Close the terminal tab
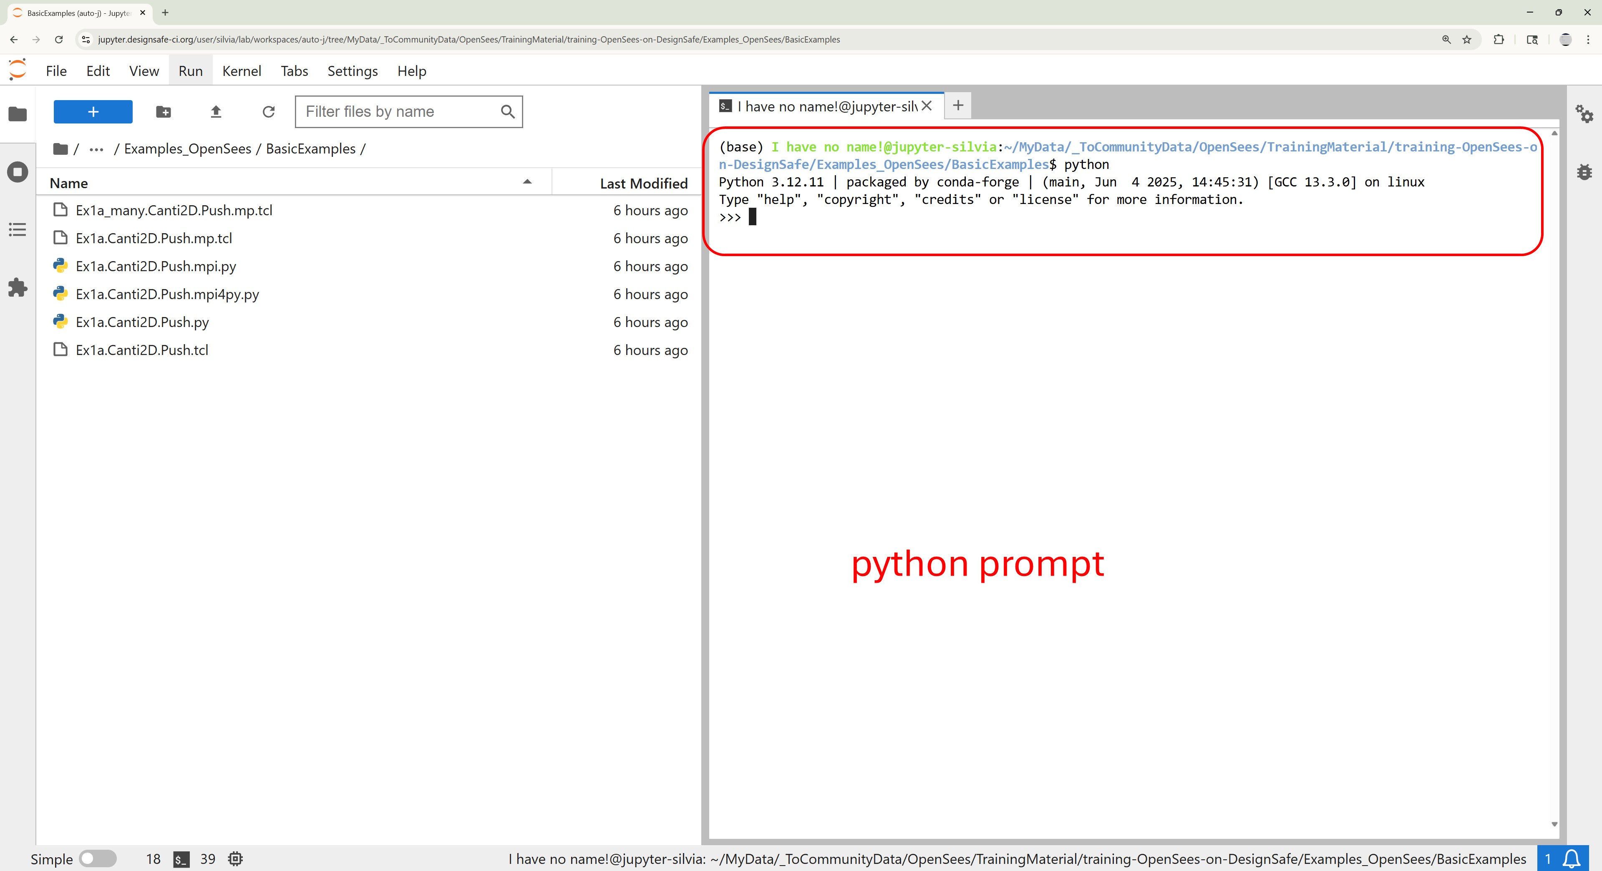 pos(926,106)
